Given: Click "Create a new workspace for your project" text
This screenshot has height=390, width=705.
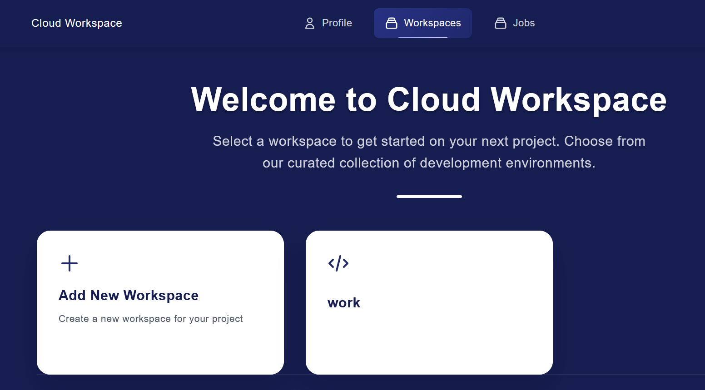Looking at the screenshot, I should (x=150, y=319).
